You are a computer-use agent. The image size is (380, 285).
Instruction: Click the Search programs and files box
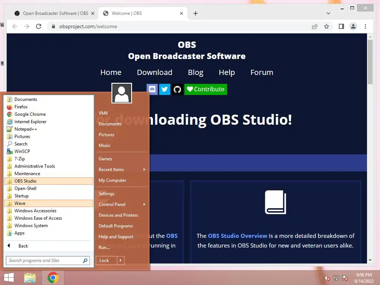coord(48,261)
